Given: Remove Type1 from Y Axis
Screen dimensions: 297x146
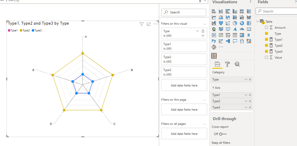Looking at the screenshot, I should (250, 95).
